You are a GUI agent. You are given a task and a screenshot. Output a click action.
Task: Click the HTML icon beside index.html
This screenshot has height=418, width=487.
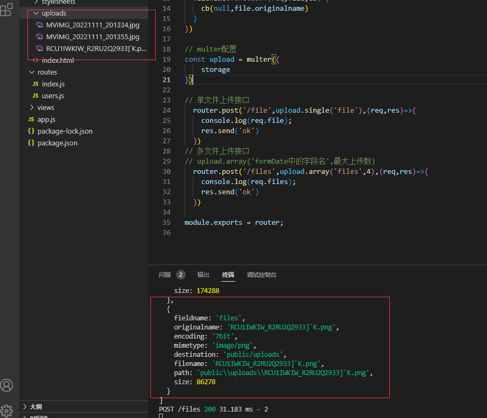35,60
